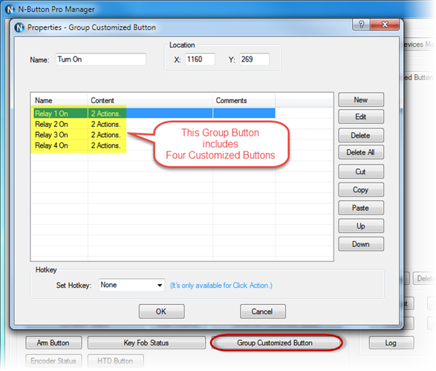Click the Copy button

point(361,190)
